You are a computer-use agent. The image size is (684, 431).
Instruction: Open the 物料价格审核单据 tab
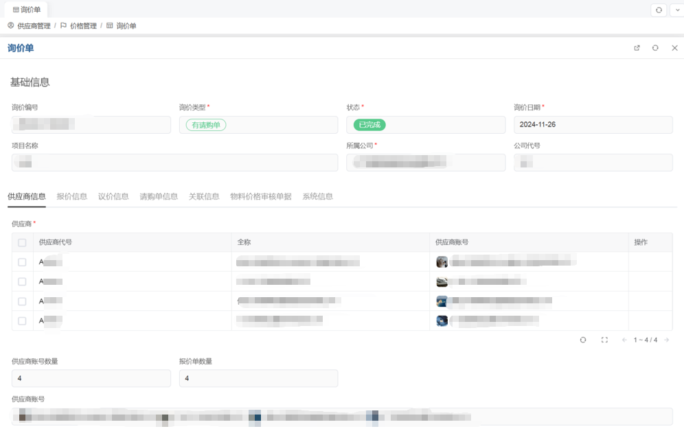tap(260, 196)
